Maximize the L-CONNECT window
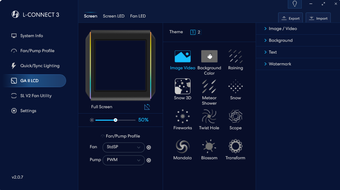 tap(323, 4)
